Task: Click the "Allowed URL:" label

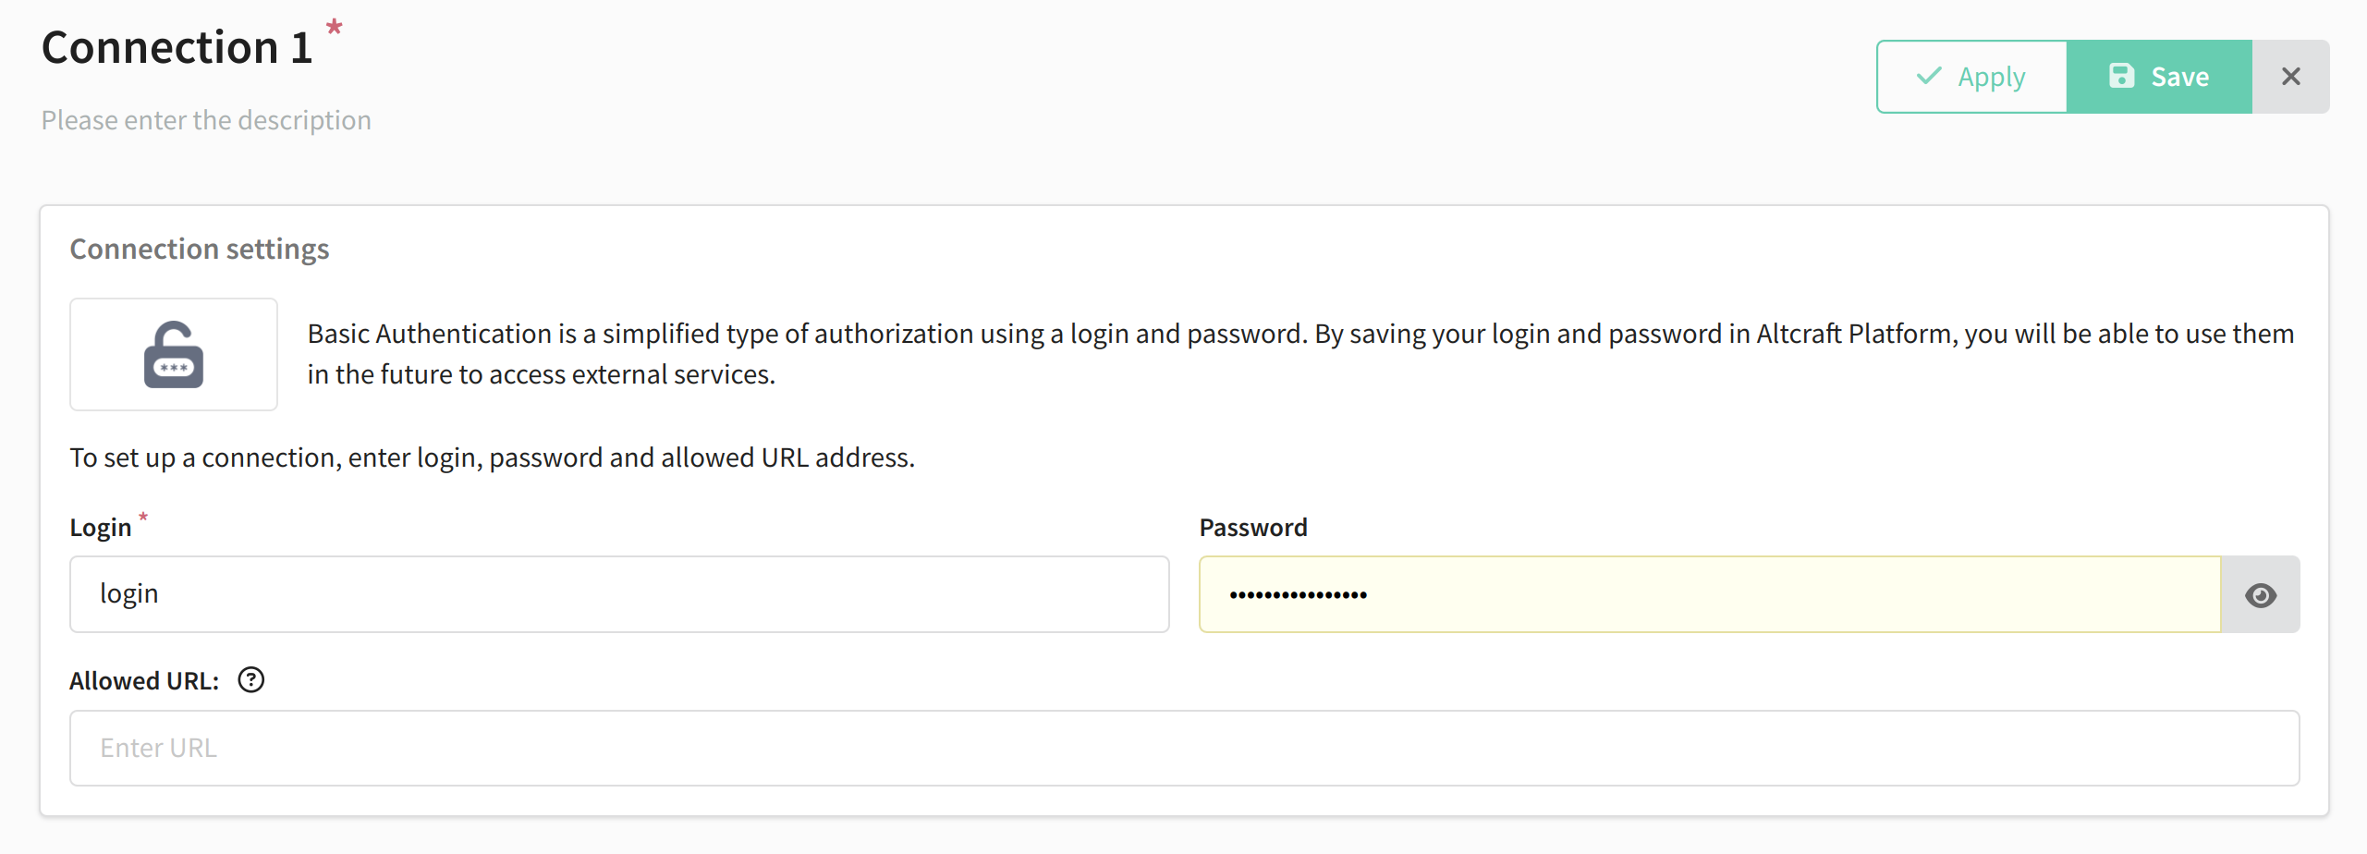Action: (x=144, y=681)
